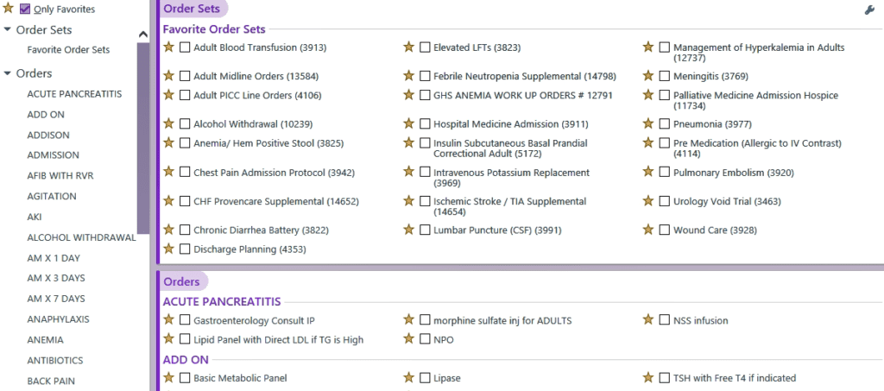
Task: Click star beside Gastroenterology Consult IP
Action: tap(168, 320)
